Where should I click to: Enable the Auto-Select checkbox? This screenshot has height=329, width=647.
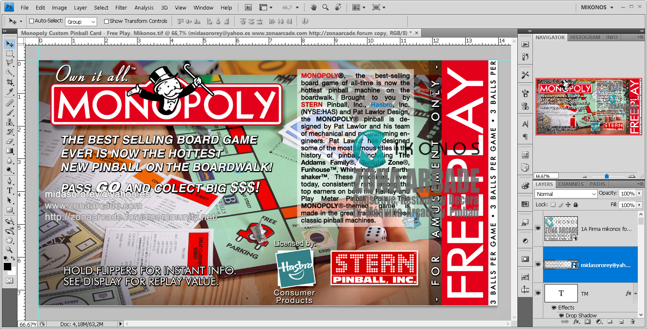(x=31, y=21)
